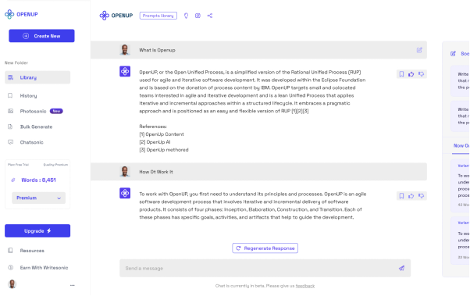Send the message with paper plane icon
The width and height of the screenshot is (470, 296).
pyautogui.click(x=401, y=268)
